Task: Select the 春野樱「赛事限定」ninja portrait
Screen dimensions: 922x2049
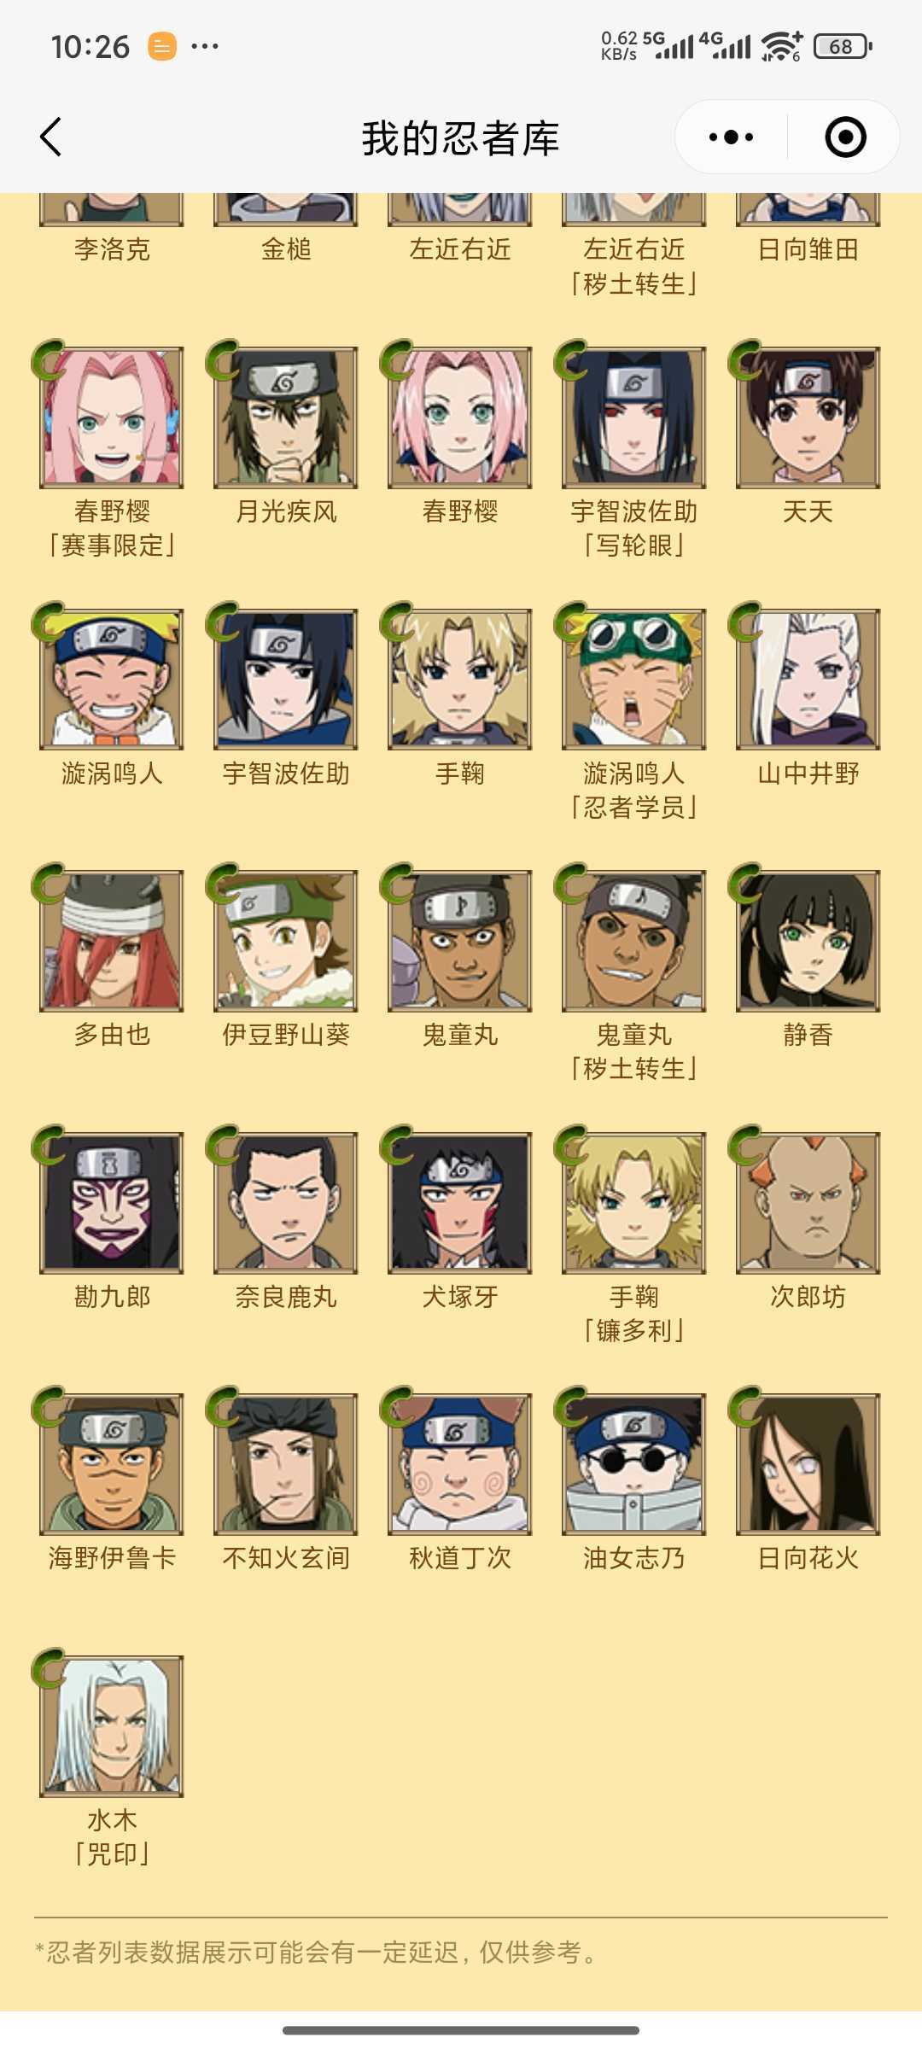Action: pos(112,417)
